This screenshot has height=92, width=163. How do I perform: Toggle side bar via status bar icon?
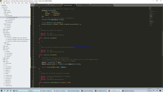pyautogui.click(x=2, y=89)
